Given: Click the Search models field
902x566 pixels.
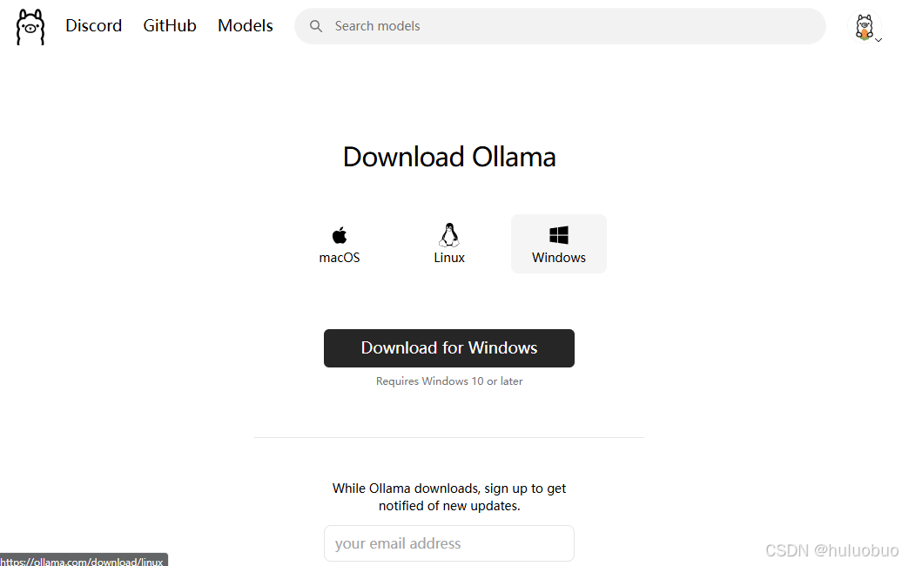Looking at the screenshot, I should (560, 26).
